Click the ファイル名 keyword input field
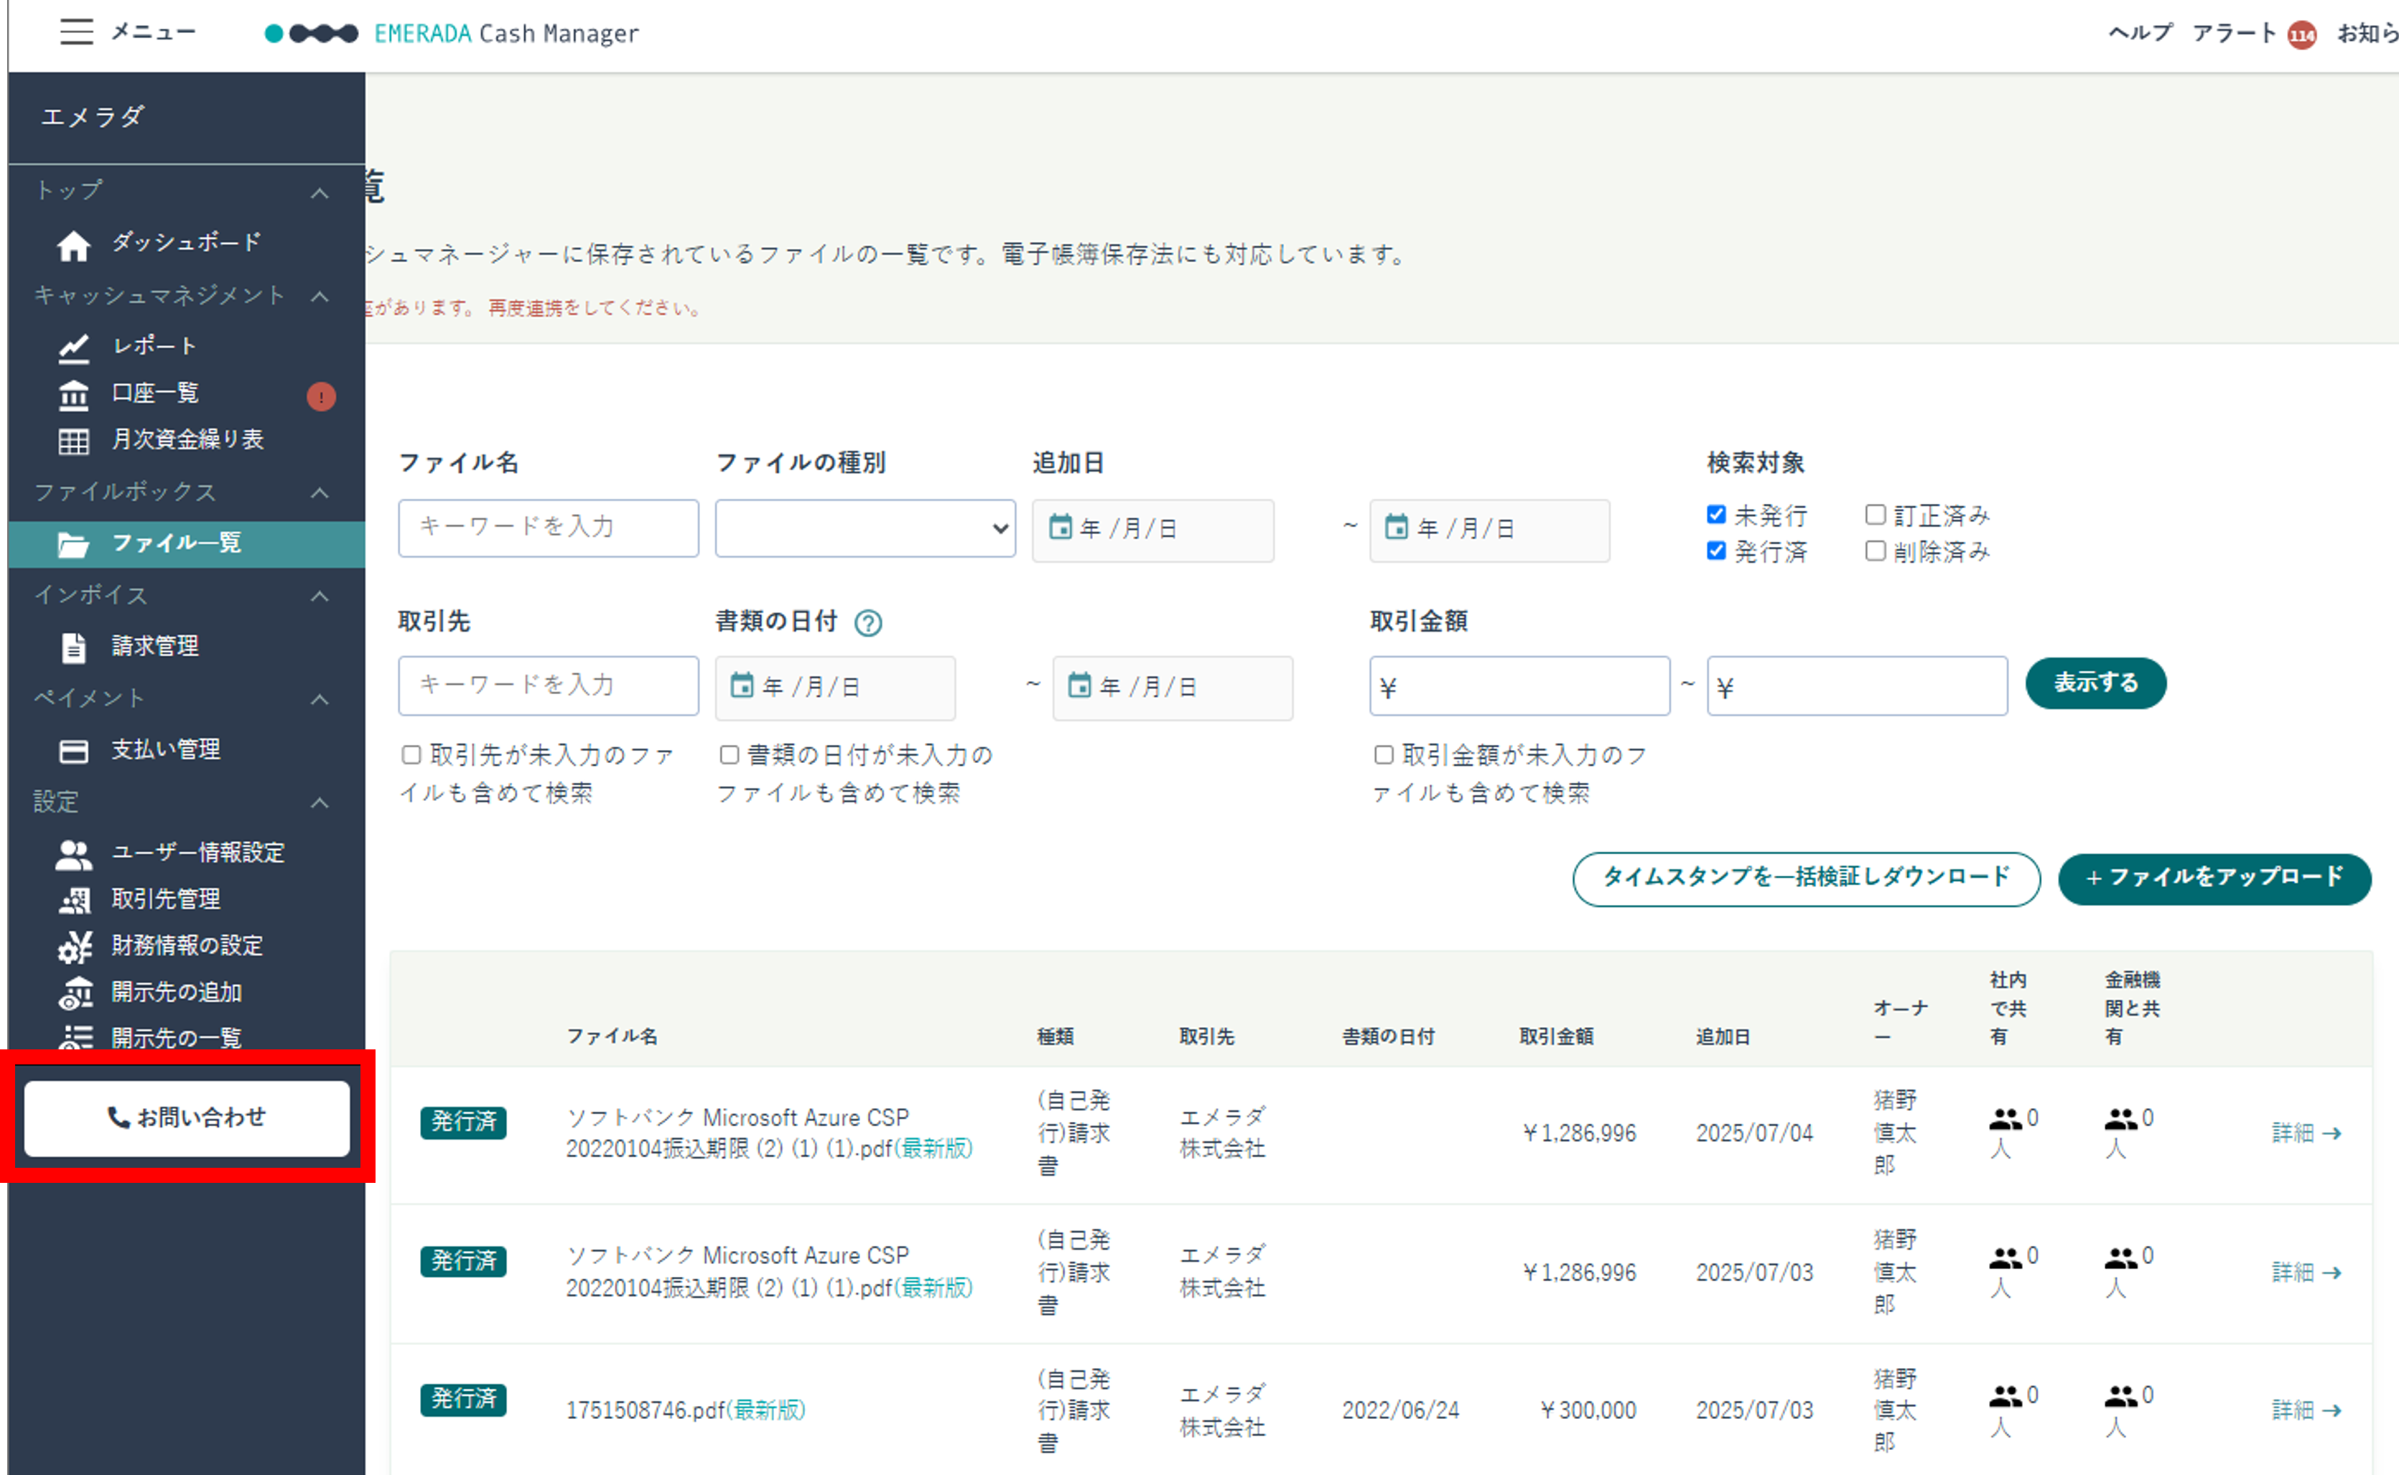The image size is (2399, 1475). coord(549,528)
